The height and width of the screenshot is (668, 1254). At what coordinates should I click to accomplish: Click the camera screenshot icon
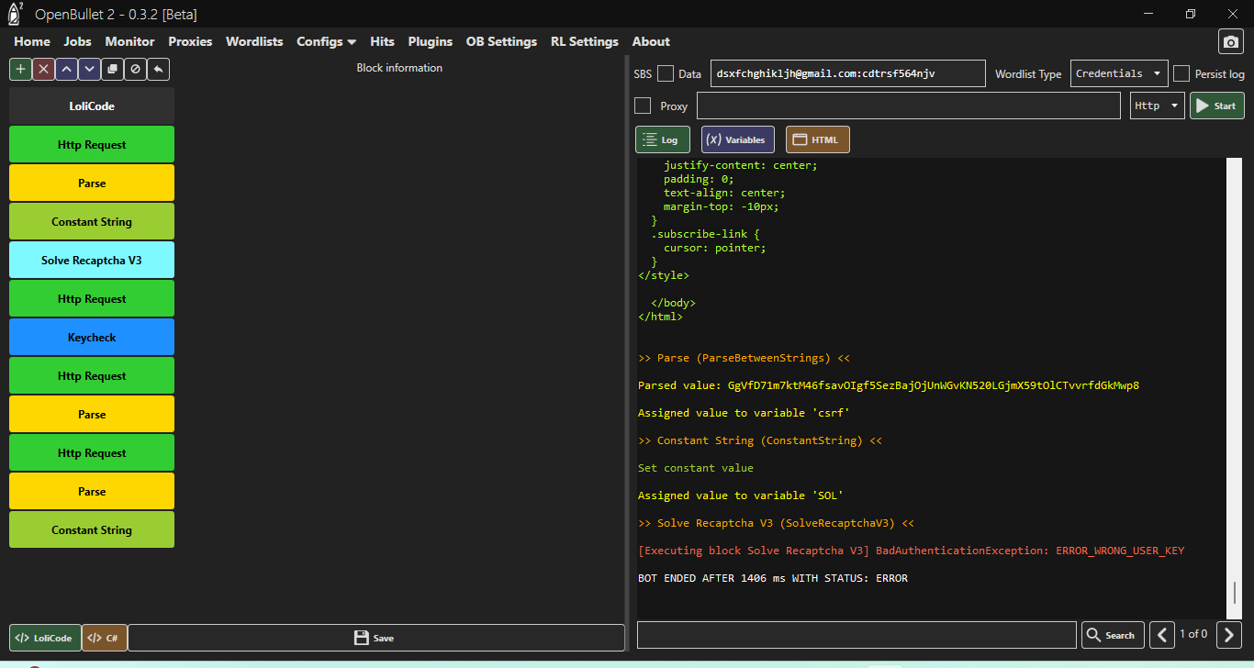click(1230, 42)
